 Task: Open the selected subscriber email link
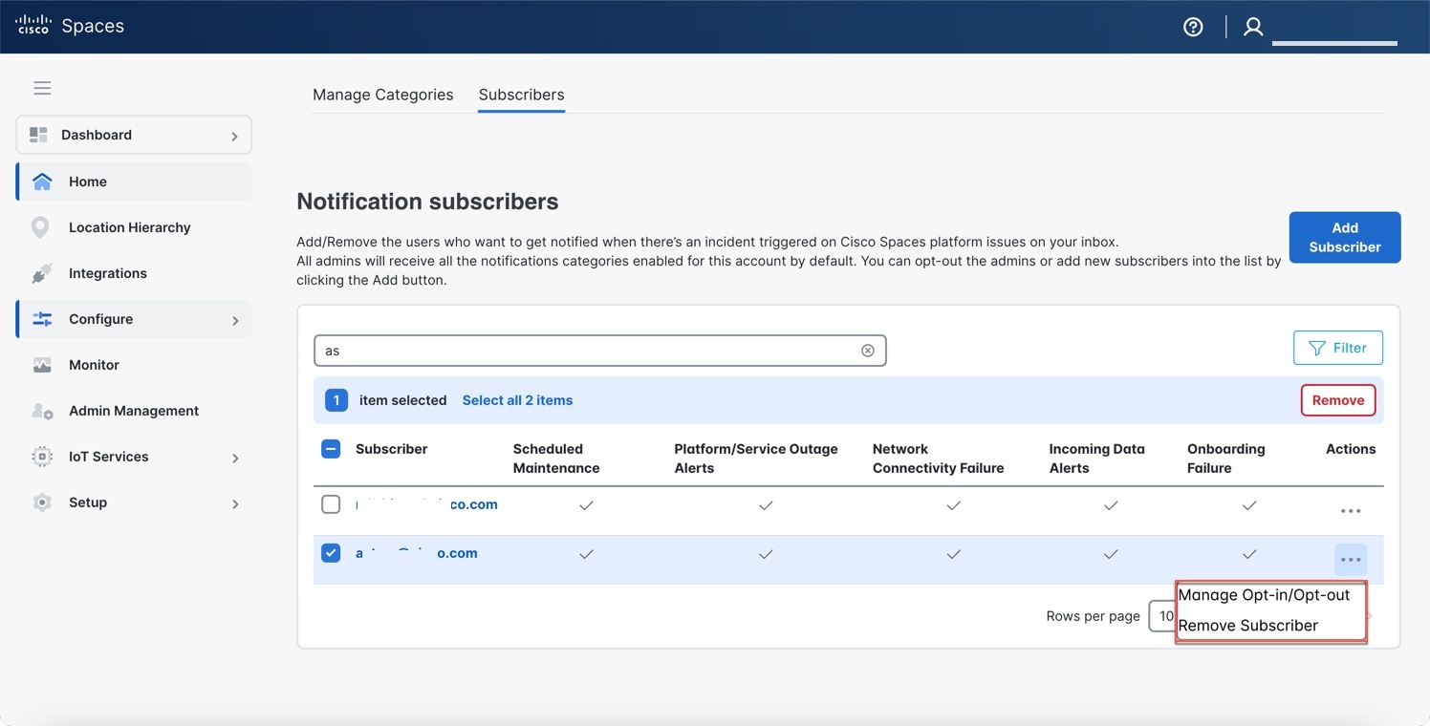pos(417,553)
